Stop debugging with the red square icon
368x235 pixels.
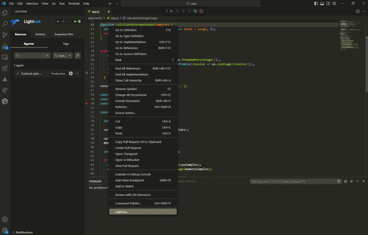(x=201, y=11)
